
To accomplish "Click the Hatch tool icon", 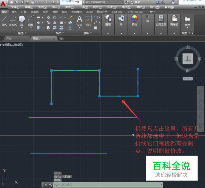I will [x=39, y=28].
